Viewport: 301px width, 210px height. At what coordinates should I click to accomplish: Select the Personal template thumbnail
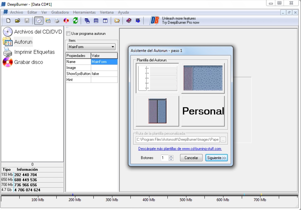coord(203,111)
